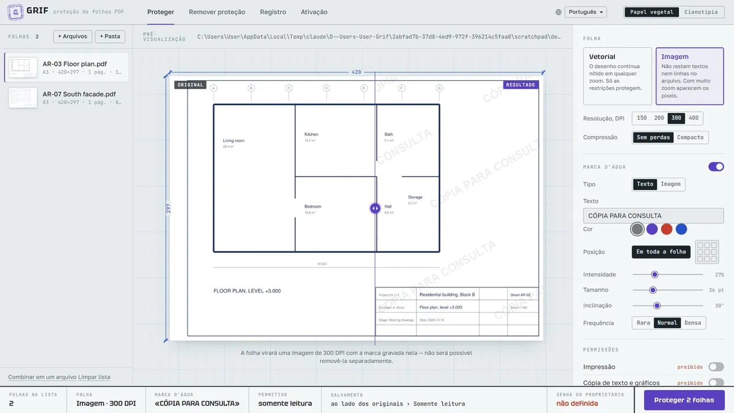The width and height of the screenshot is (734, 413).
Task: Set resolution to 400 DPI
Action: click(693, 118)
